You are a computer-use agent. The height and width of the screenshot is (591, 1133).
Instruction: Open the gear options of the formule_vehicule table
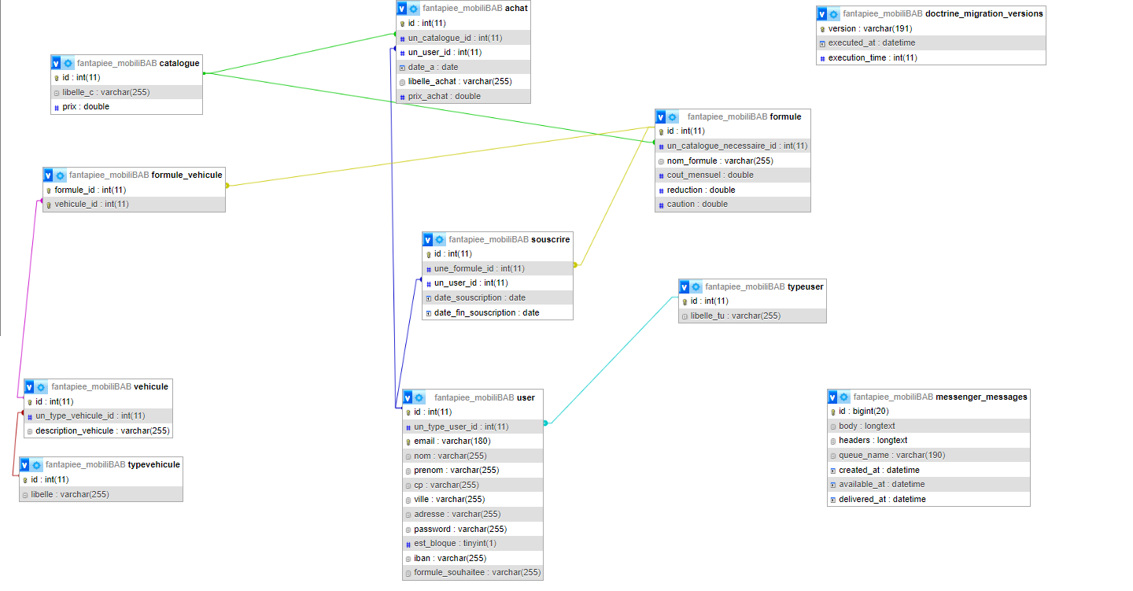[x=61, y=175]
